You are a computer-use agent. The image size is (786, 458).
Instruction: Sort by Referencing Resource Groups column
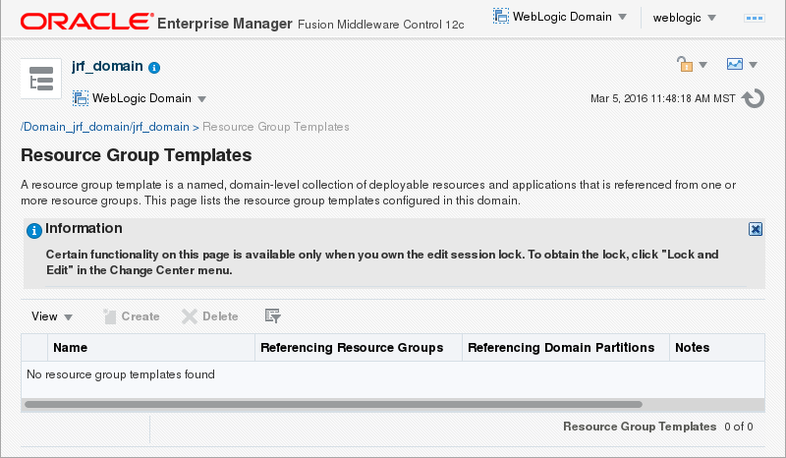coord(352,347)
